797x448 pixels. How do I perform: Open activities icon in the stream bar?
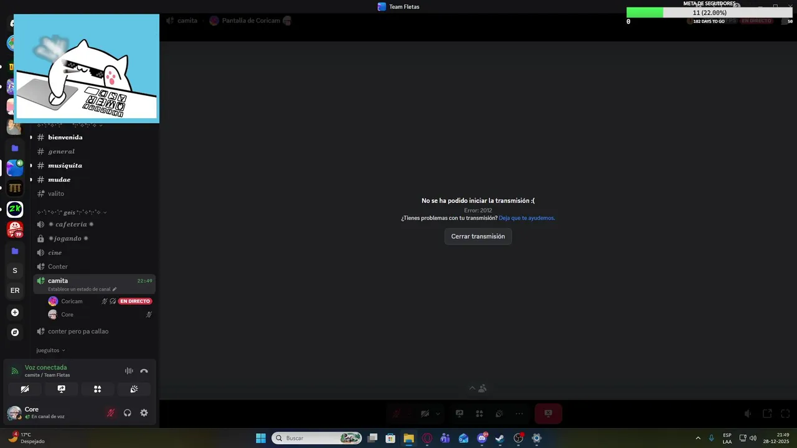click(479, 413)
